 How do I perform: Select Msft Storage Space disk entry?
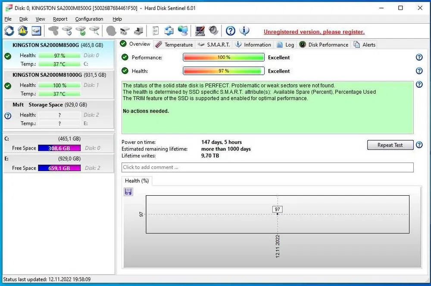(58, 114)
